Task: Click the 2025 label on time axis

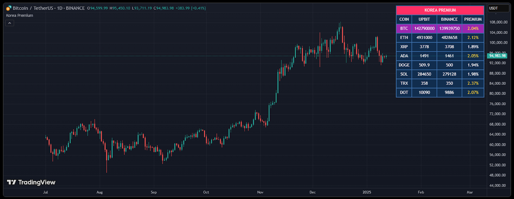Action: point(367,192)
